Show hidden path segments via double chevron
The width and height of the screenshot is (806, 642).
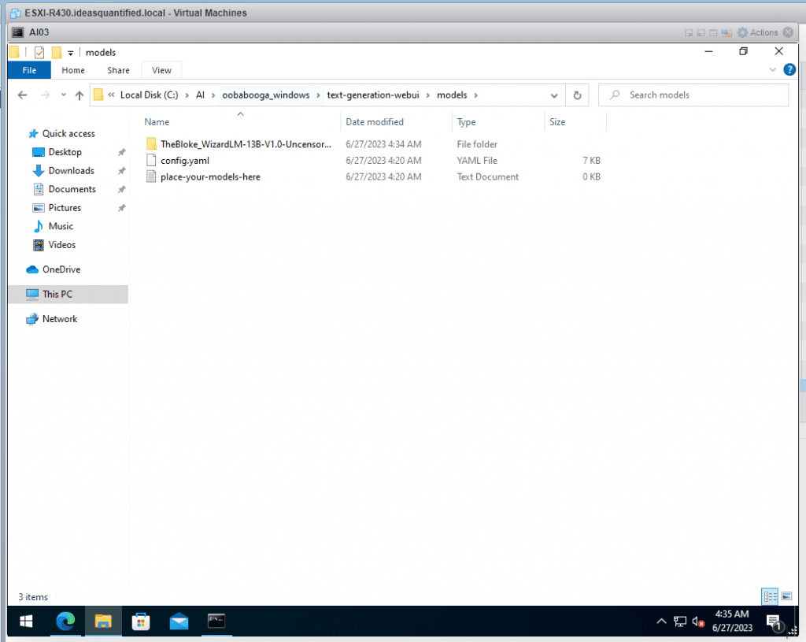point(111,95)
